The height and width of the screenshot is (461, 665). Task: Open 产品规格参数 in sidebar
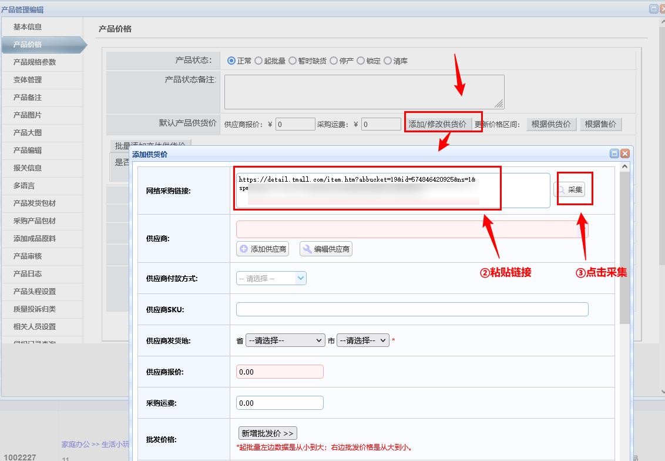(x=35, y=62)
